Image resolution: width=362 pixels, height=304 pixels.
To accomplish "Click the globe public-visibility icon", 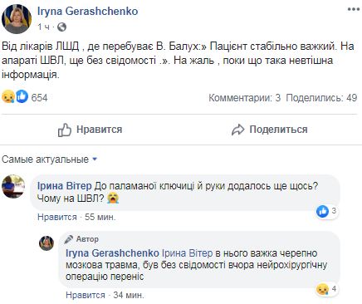I will (61, 27).
